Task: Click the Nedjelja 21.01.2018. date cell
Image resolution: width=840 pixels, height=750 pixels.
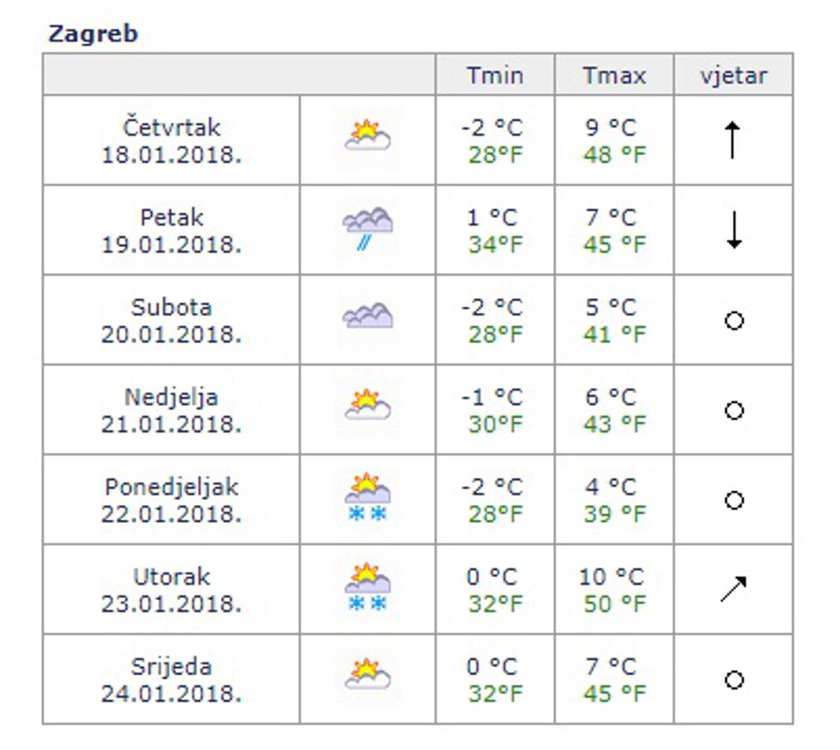Action: [172, 410]
